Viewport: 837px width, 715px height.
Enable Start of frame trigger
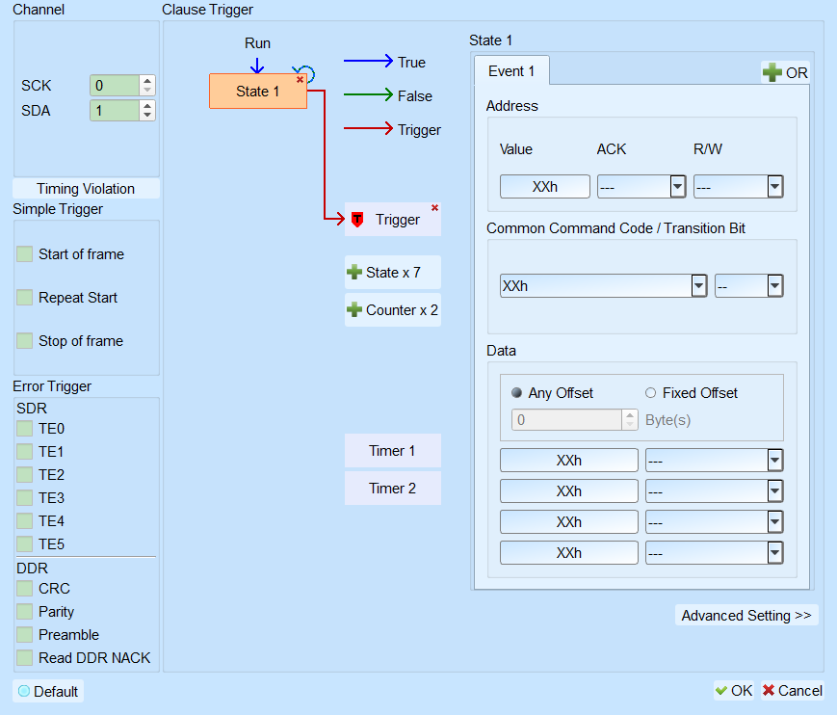pyautogui.click(x=24, y=254)
